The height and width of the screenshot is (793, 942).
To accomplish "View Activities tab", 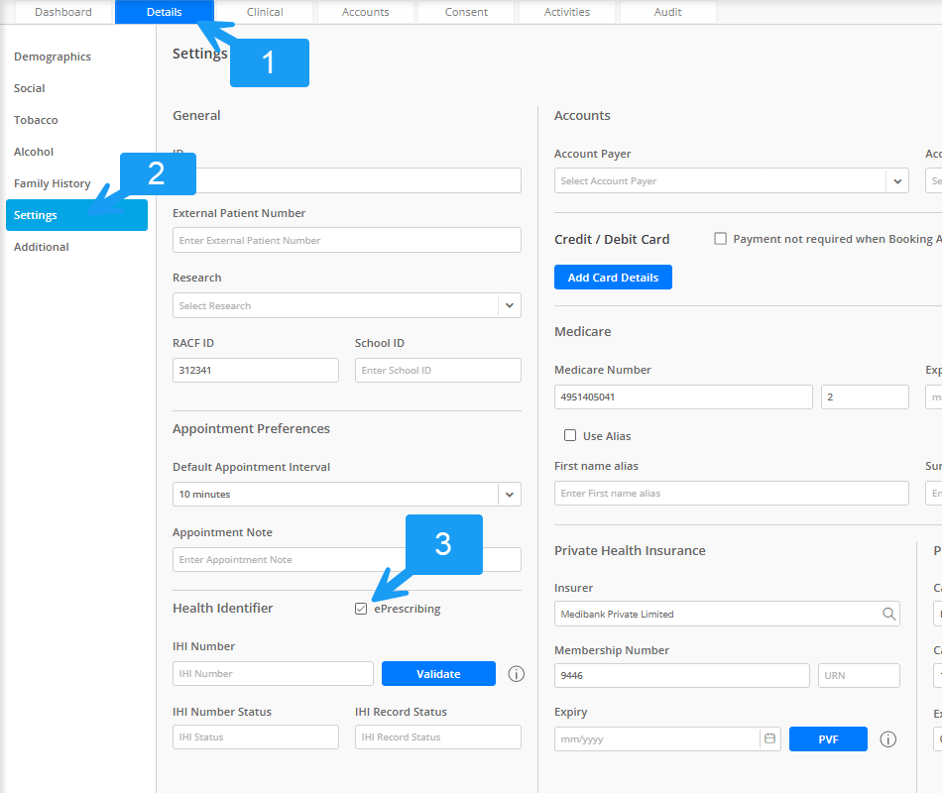I will (x=567, y=12).
